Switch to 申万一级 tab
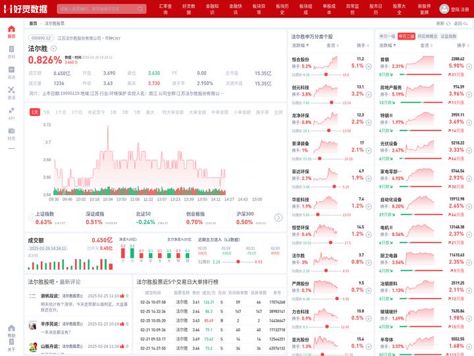474x356 pixels. [387, 36]
